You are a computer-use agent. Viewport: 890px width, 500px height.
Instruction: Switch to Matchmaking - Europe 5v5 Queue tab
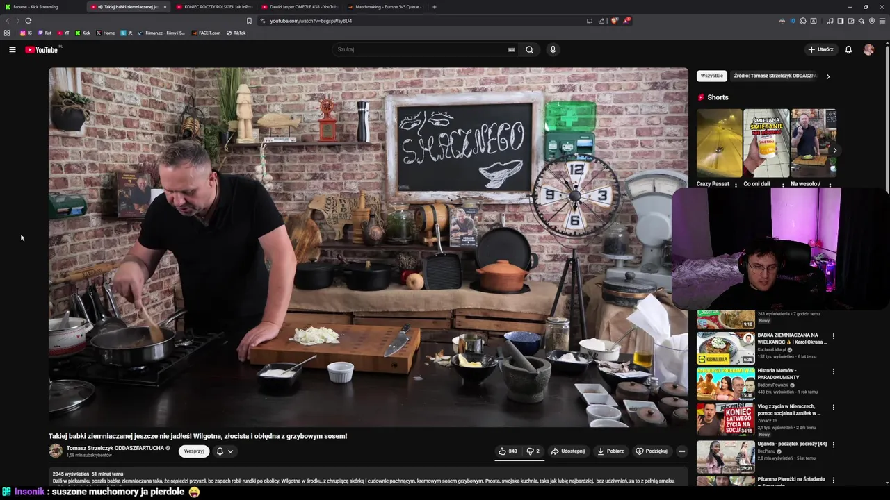(384, 7)
